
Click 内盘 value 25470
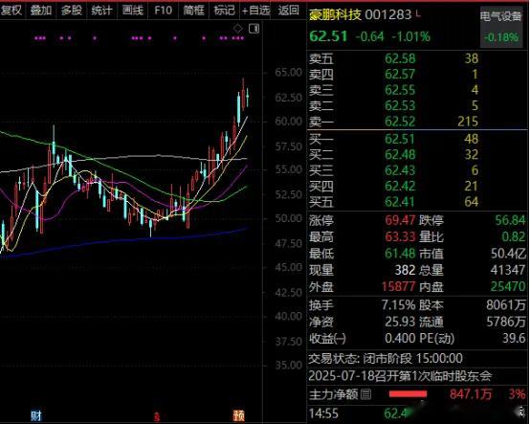[x=508, y=286]
